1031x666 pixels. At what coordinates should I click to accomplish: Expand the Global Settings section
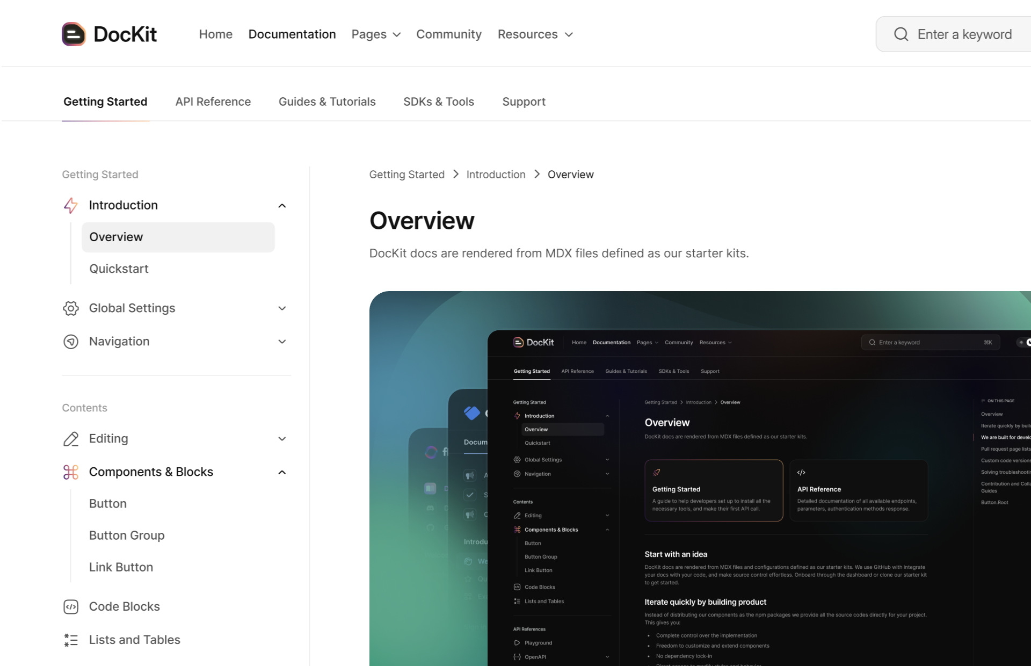point(282,308)
